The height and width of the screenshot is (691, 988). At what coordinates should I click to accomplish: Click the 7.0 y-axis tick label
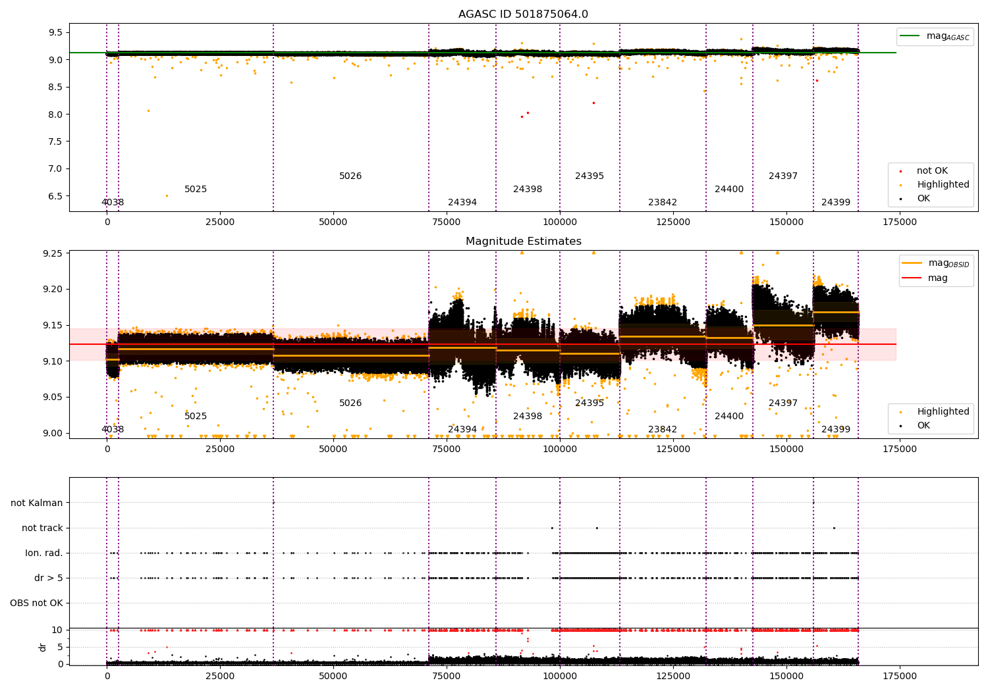(x=55, y=169)
